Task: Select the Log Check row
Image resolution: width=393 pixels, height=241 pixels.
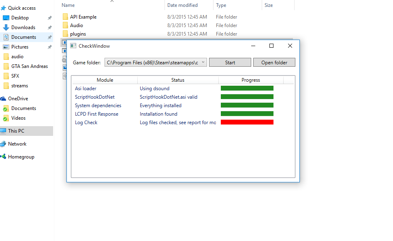Action: 183,123
